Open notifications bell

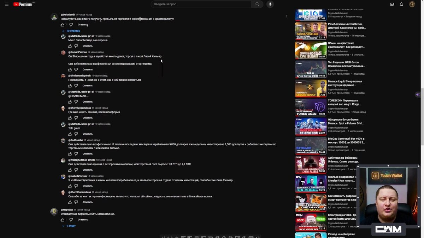pos(401,4)
